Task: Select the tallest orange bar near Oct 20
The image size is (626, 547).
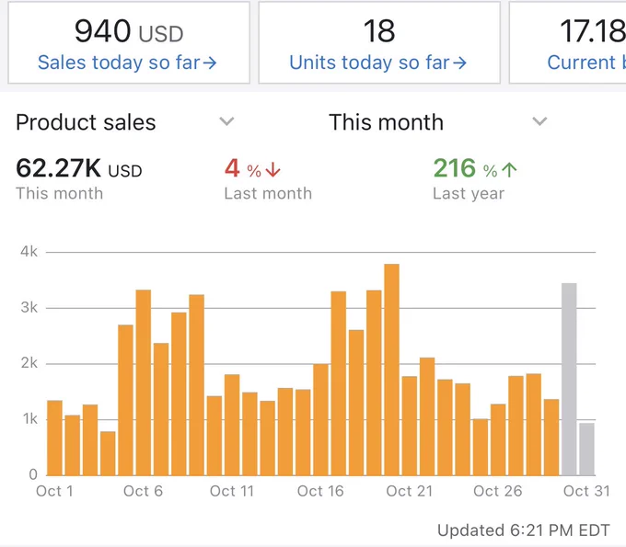Action: [x=391, y=370]
